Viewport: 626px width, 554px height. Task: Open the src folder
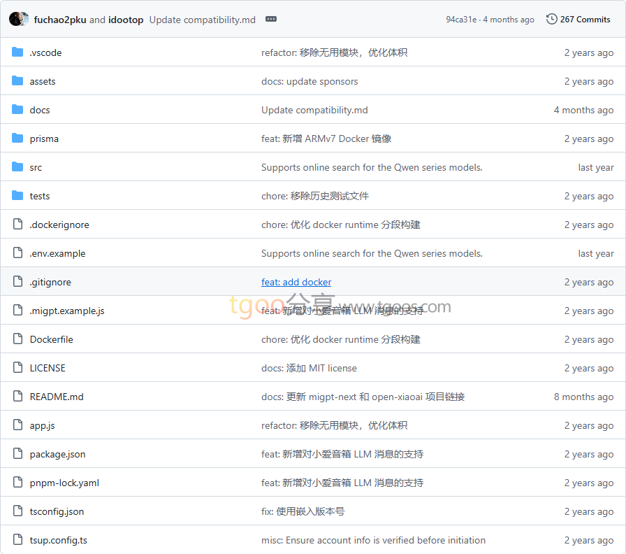(36, 167)
